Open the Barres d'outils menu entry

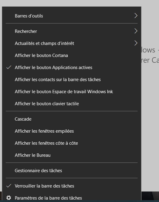72,16
